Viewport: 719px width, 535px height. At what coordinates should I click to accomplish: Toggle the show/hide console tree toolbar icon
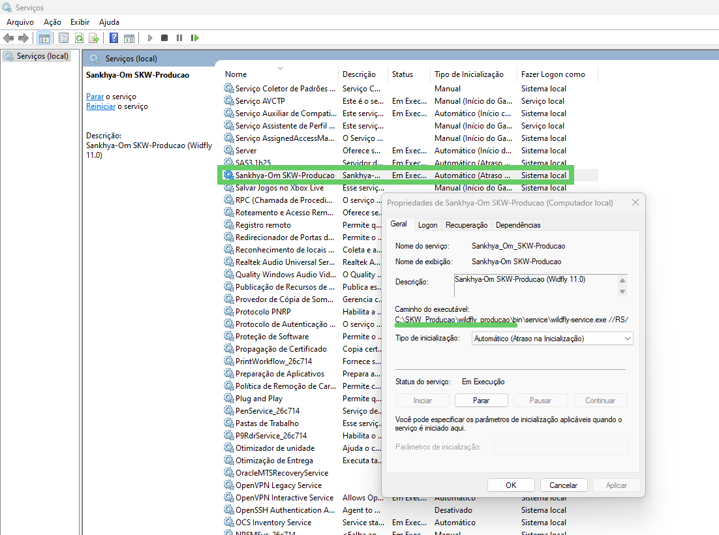click(x=44, y=38)
